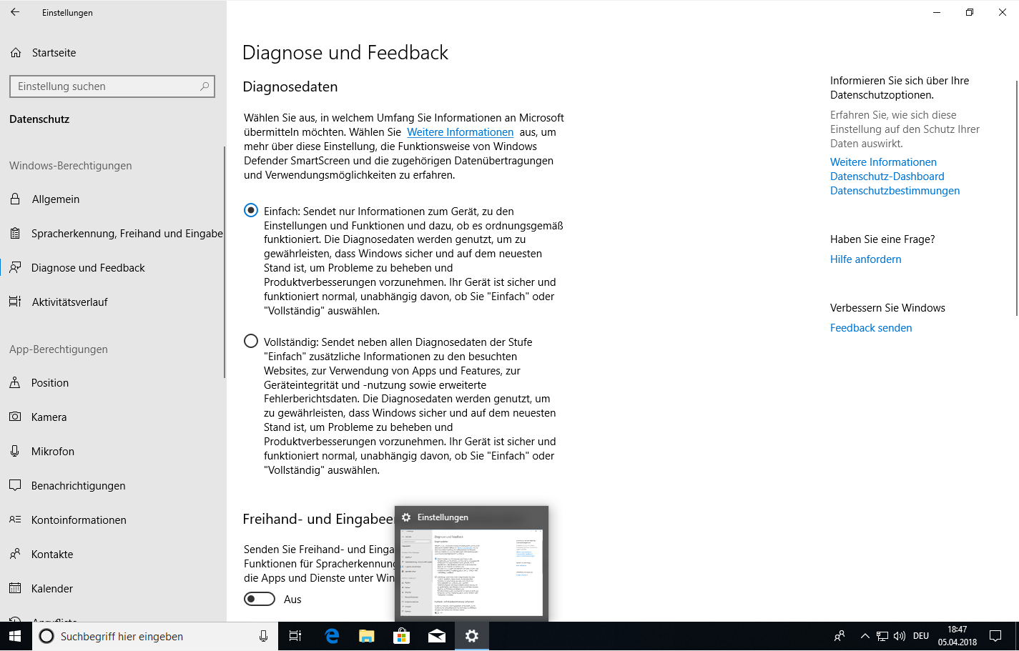
Task: Open People icon in system tray
Action: point(840,636)
